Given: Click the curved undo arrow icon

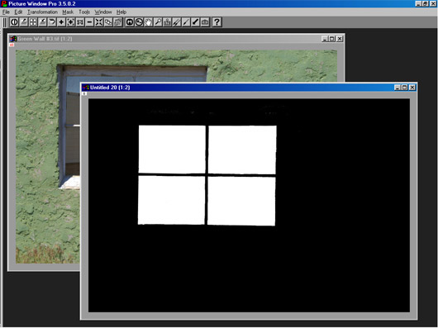Looking at the screenshot, I should coord(52,22).
